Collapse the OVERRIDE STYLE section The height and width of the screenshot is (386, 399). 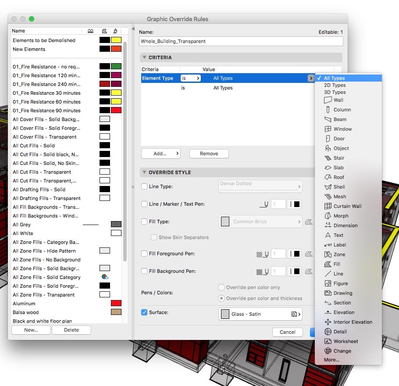pyautogui.click(x=144, y=172)
